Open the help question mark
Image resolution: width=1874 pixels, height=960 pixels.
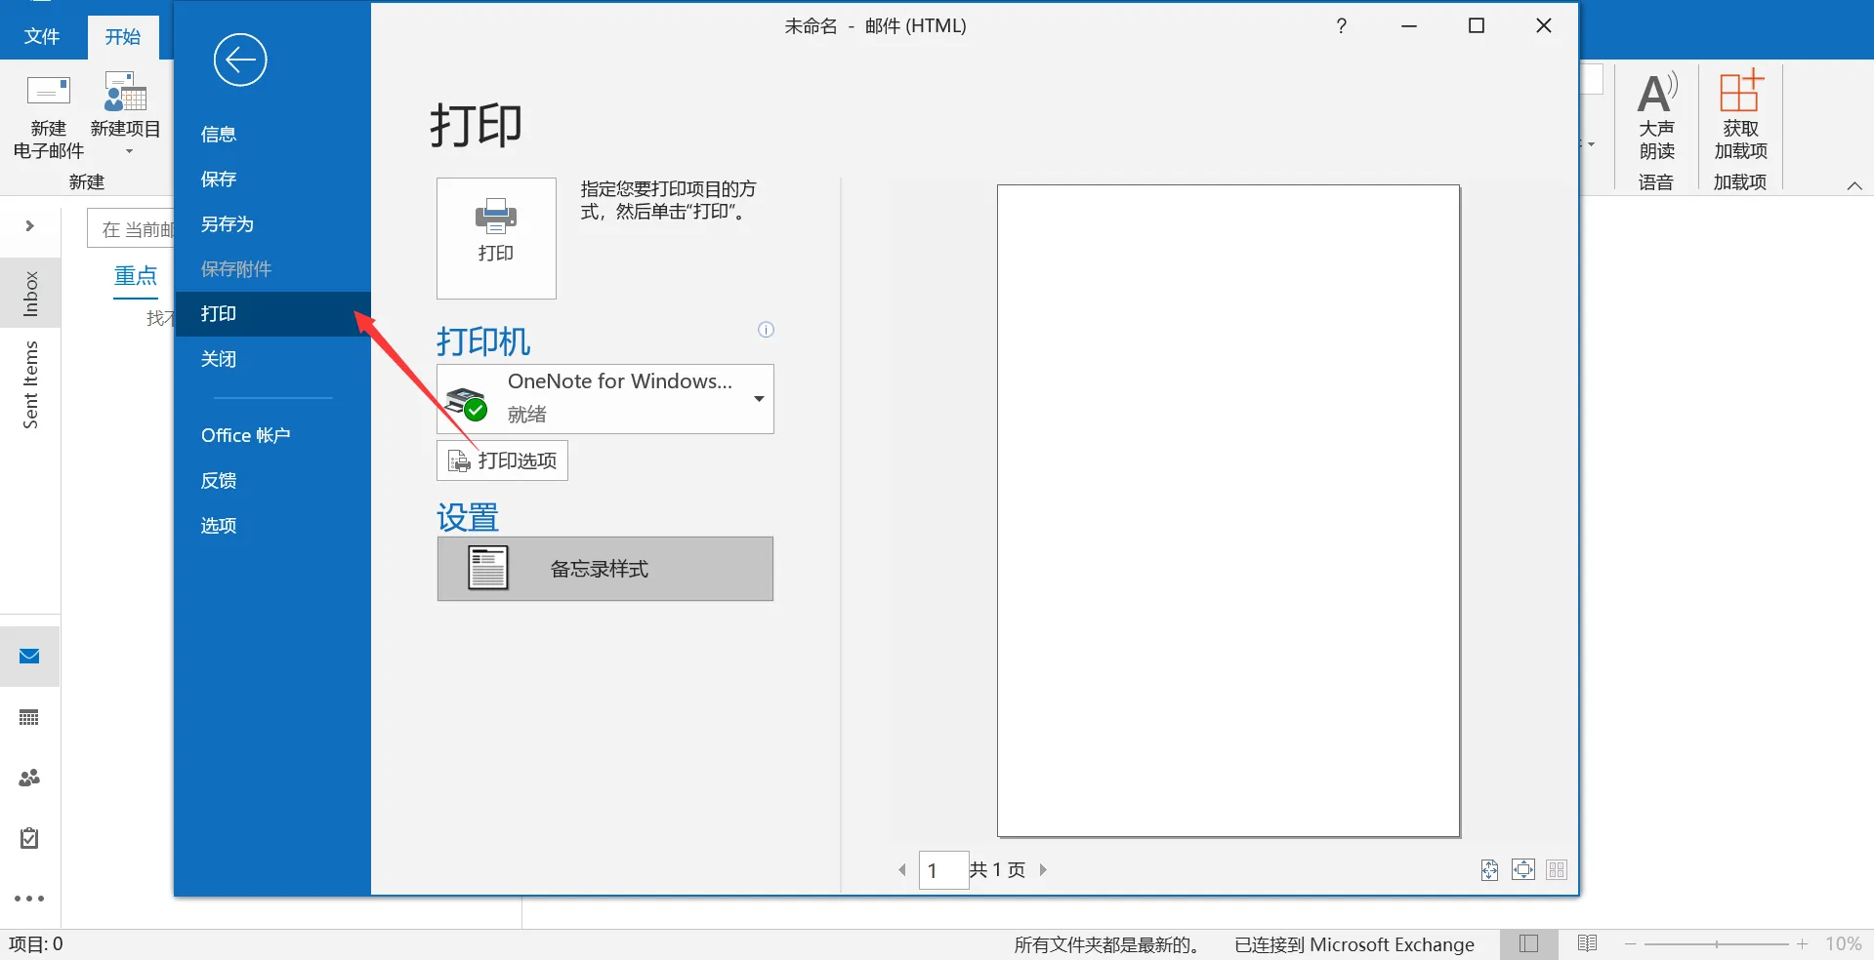[x=1342, y=26]
